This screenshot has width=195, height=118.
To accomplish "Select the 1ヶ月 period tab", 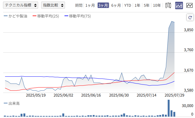I will [x=90, y=5].
